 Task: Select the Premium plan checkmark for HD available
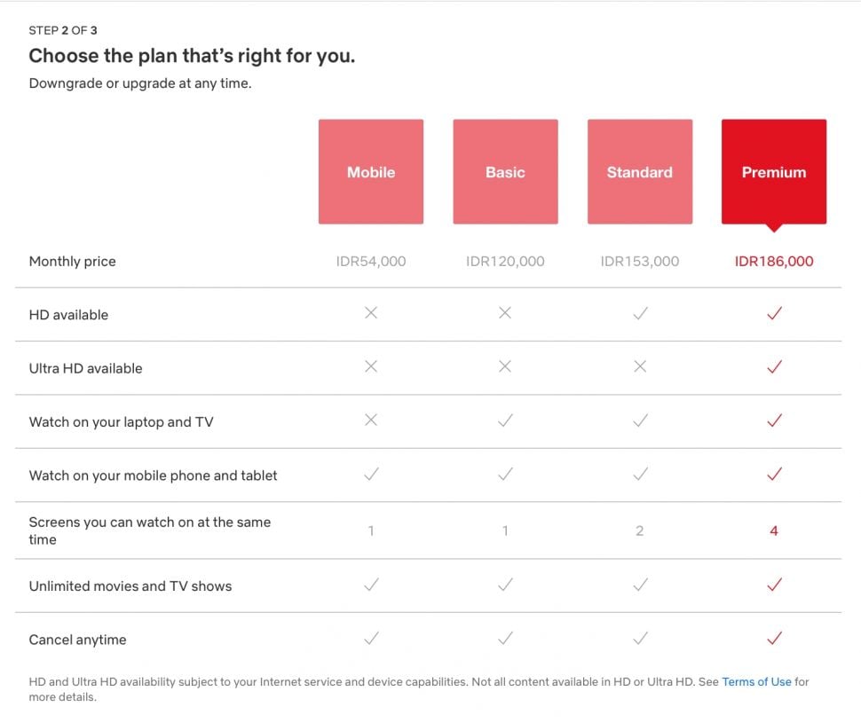coord(773,313)
